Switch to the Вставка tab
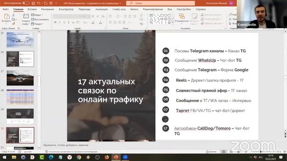The width and height of the screenshot is (287, 161). 32,9
